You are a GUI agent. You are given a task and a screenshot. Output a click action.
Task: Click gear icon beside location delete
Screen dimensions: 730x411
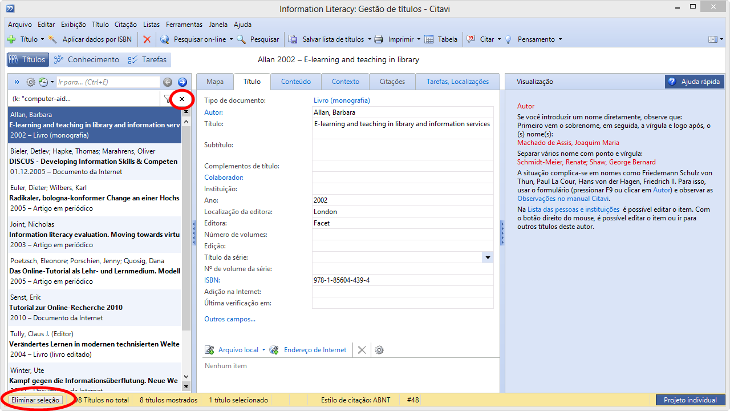click(379, 350)
